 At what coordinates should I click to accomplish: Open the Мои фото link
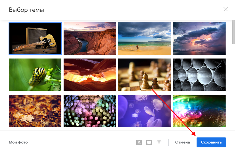18,142
